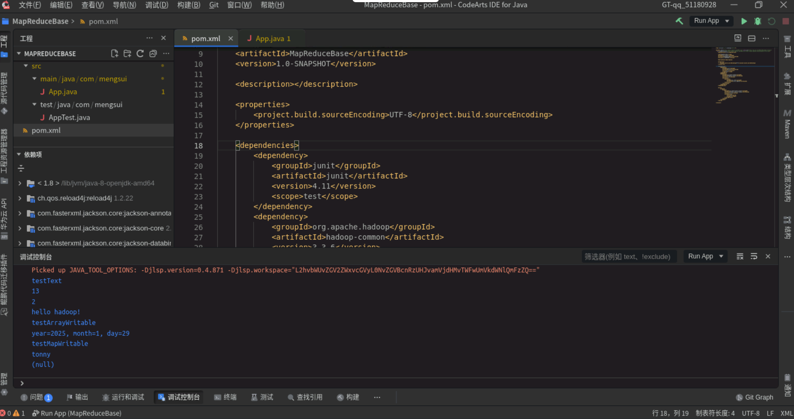Split the editor layout
This screenshot has width=794, height=419.
tap(752, 38)
